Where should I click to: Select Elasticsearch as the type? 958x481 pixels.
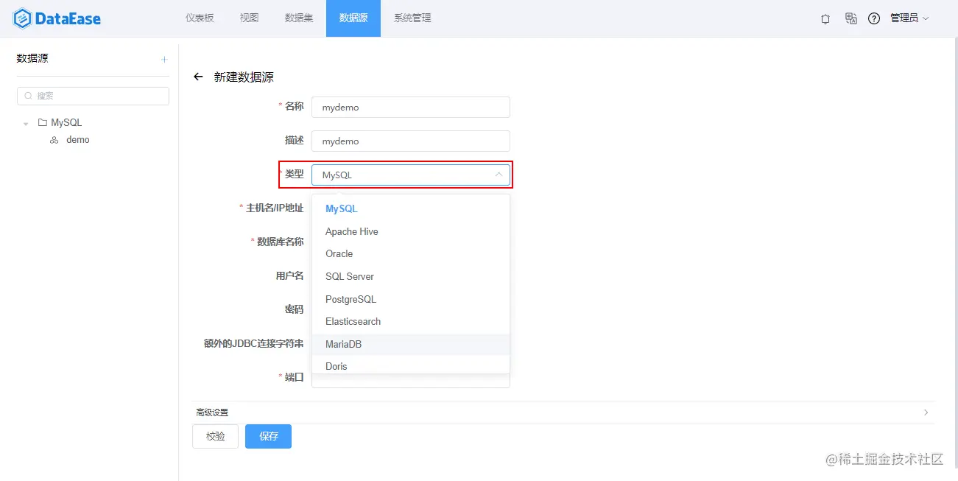tap(411, 321)
